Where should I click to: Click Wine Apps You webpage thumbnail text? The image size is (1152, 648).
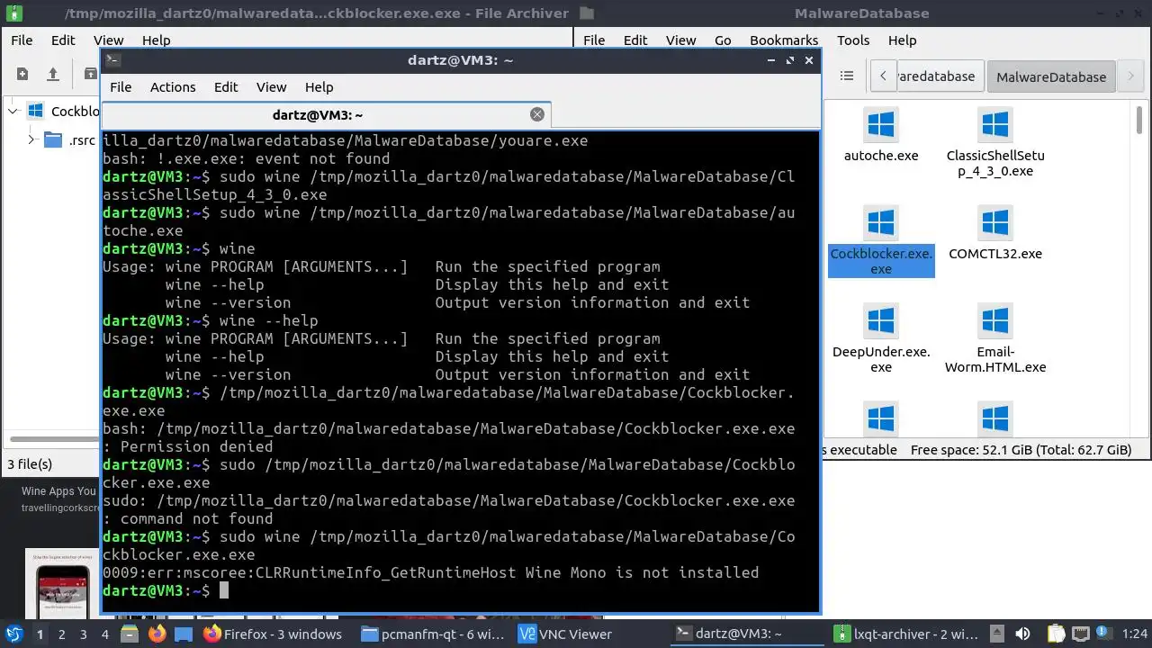point(58,491)
